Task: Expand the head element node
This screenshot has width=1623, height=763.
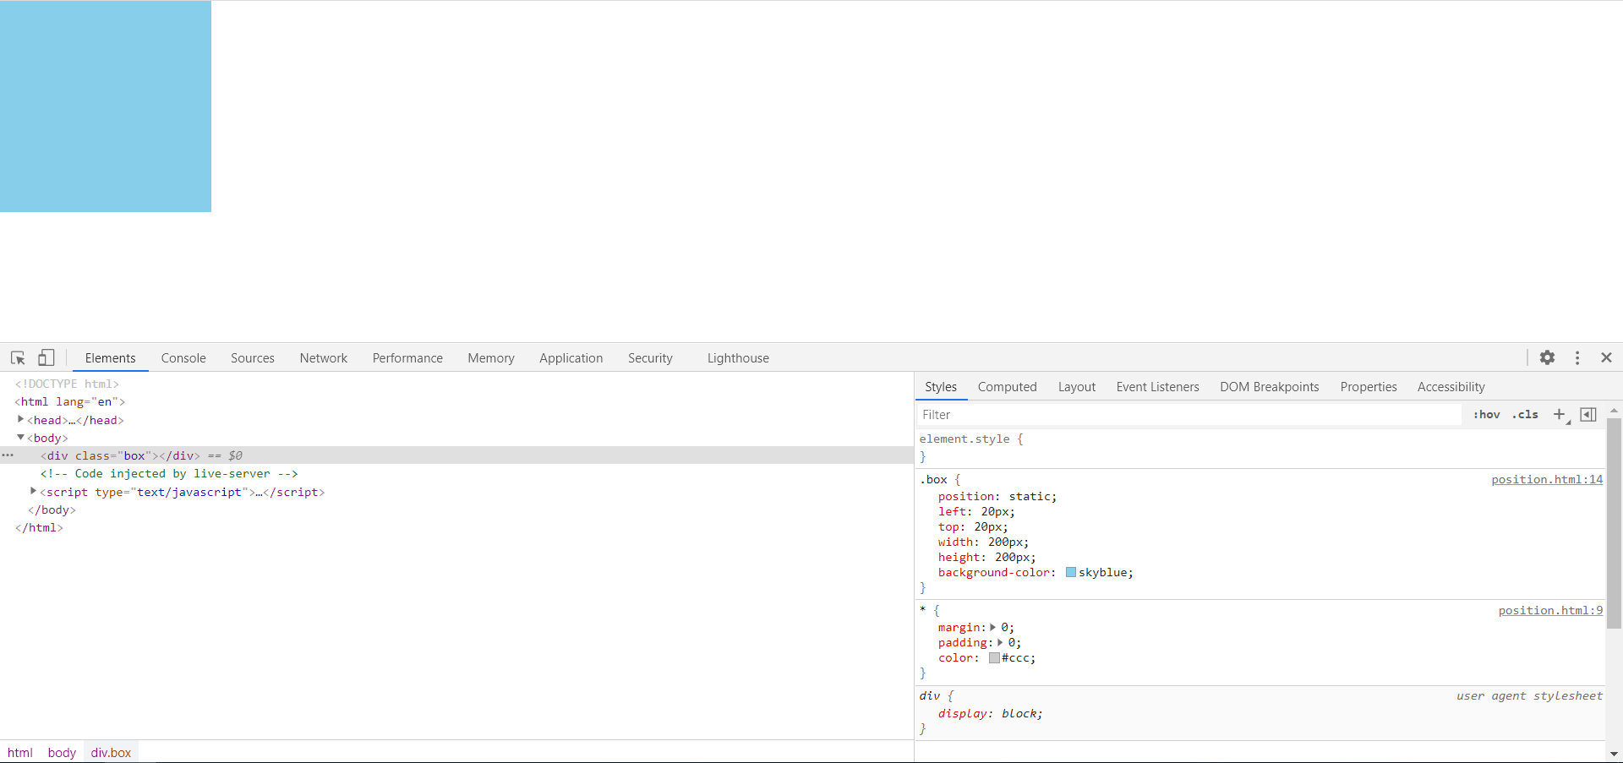Action: [x=20, y=419]
